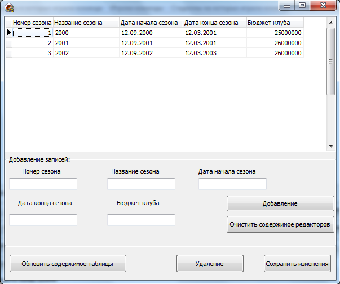Viewport: 340px width, 284px height.
Task: Select cell with season number 3
Action: click(33, 53)
